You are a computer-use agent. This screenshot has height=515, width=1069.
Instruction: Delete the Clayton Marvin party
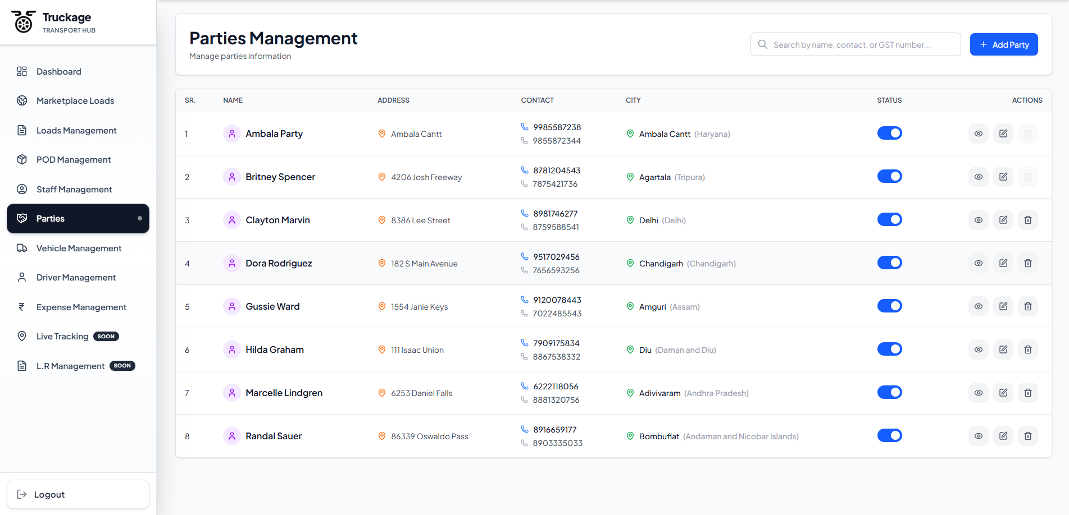(x=1027, y=220)
